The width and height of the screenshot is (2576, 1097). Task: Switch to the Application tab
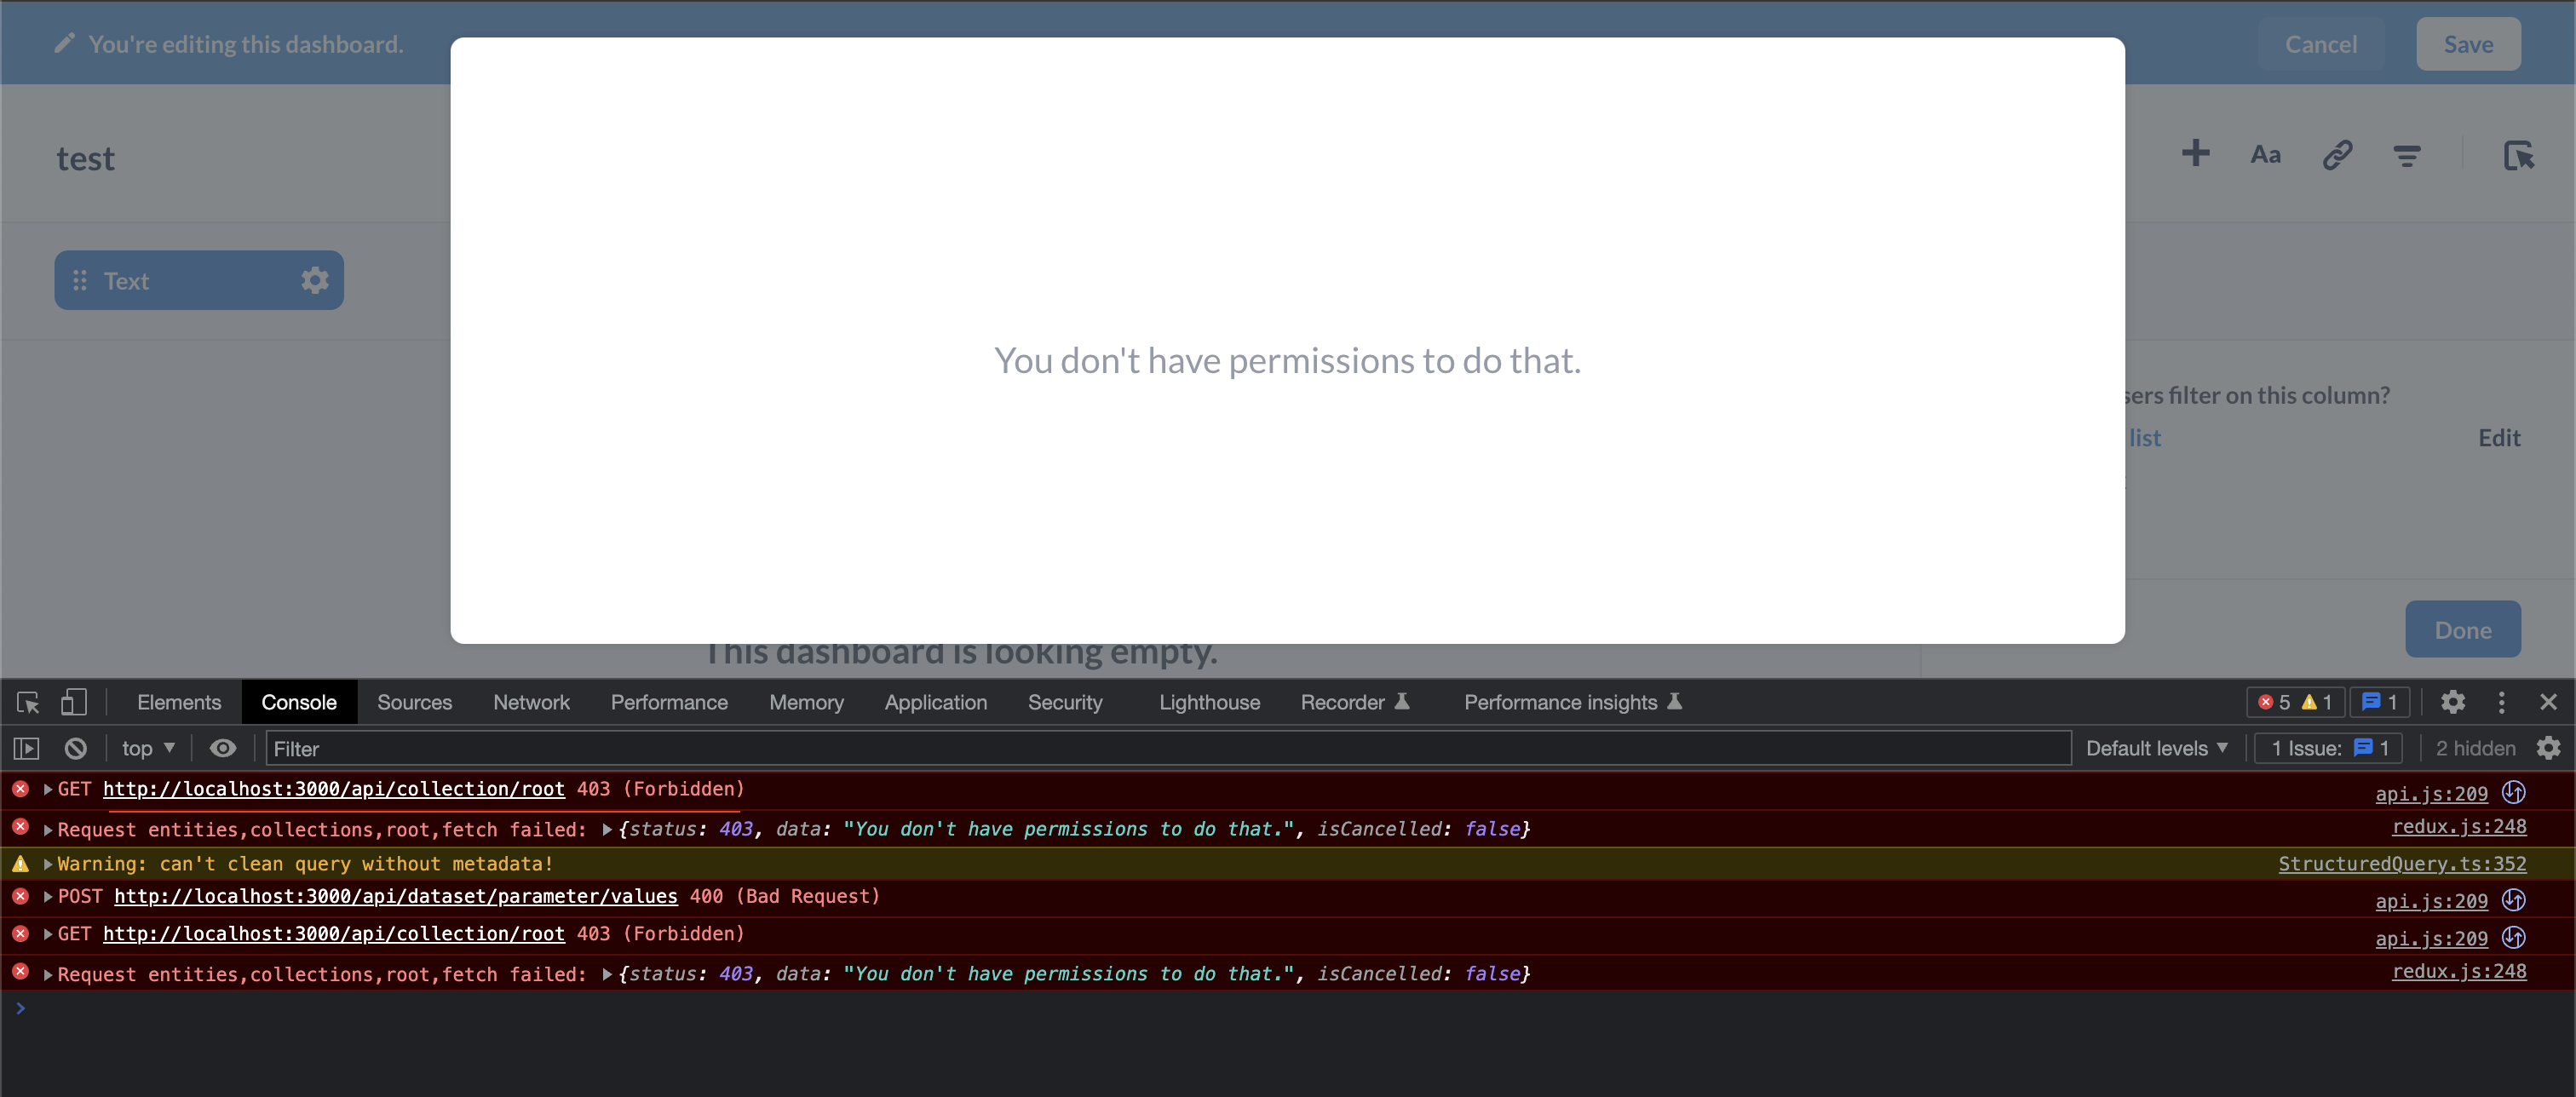[935, 702]
